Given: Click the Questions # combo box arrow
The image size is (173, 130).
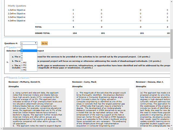Looking at the screenshot, I should [36, 43].
